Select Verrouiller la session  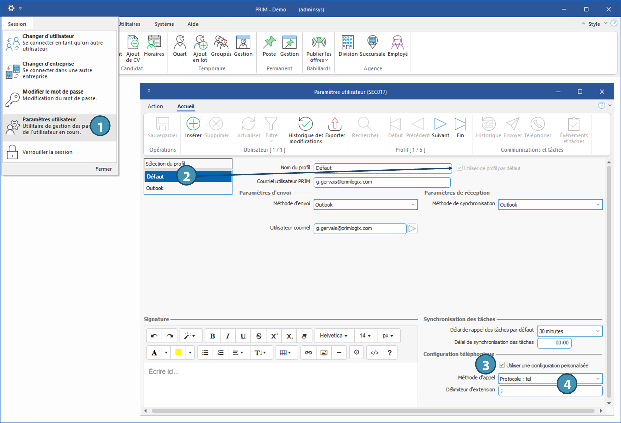[x=47, y=152]
